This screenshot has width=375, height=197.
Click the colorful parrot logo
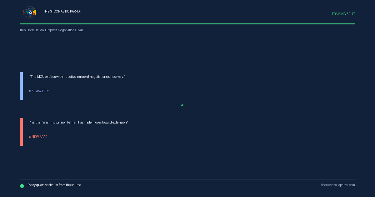(29, 13)
